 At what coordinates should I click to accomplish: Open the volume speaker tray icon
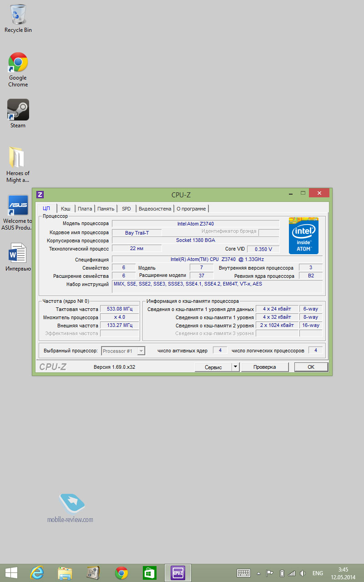point(303,573)
